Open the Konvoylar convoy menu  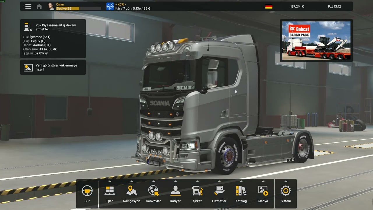(x=154, y=194)
